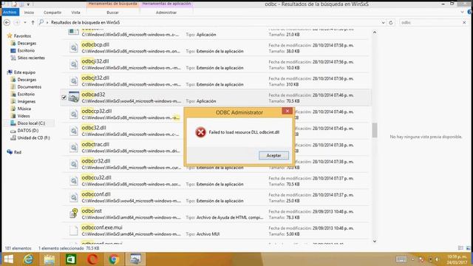
Task: Open Favoritos in navigation pane
Action: [x=22, y=36]
